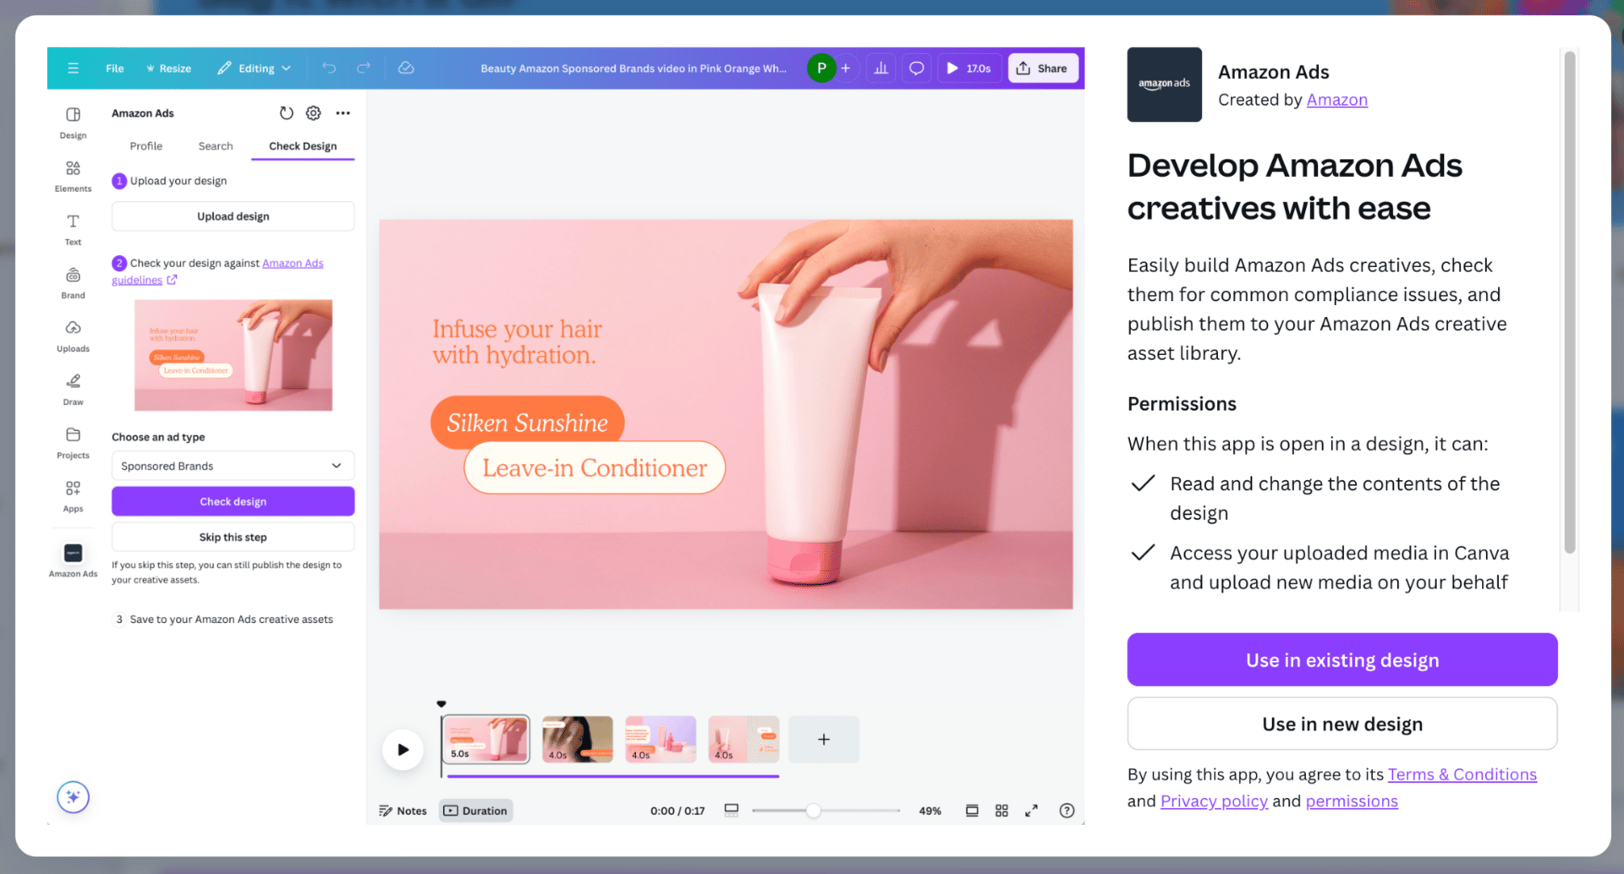Undo the last action
Screen dimensions: 1624x874
tap(329, 68)
